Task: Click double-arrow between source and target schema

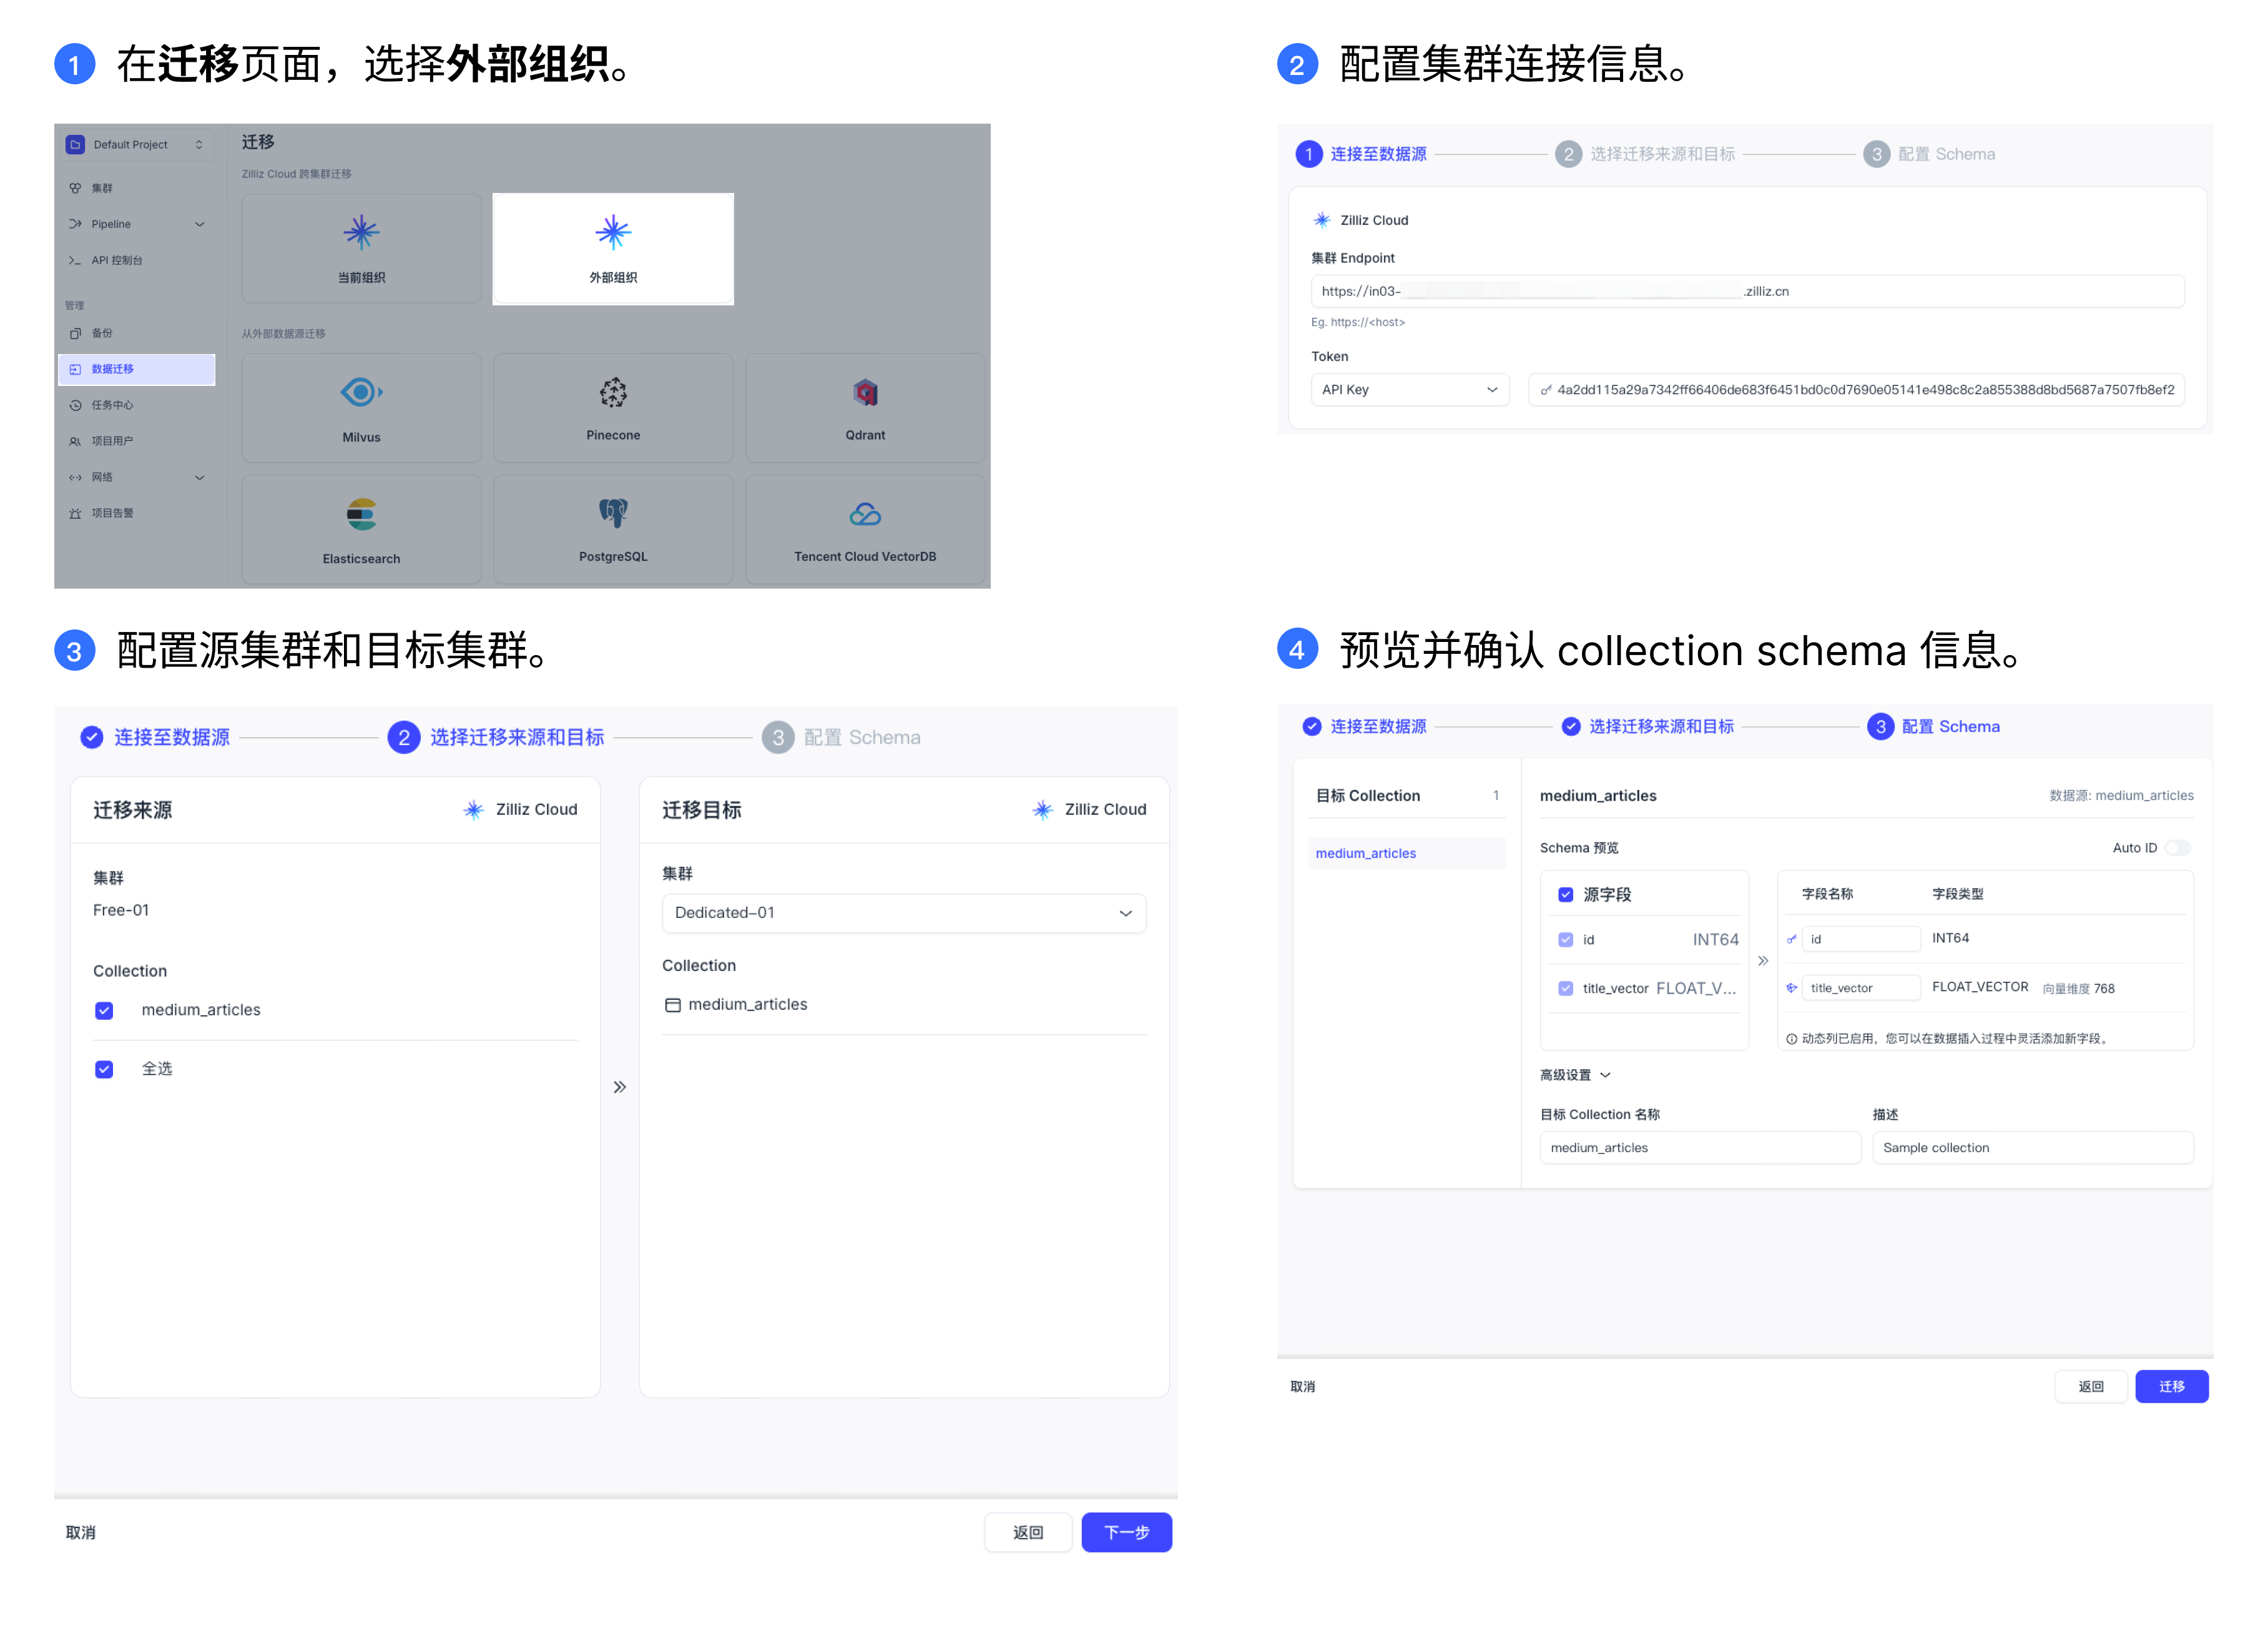Action: point(1763,962)
